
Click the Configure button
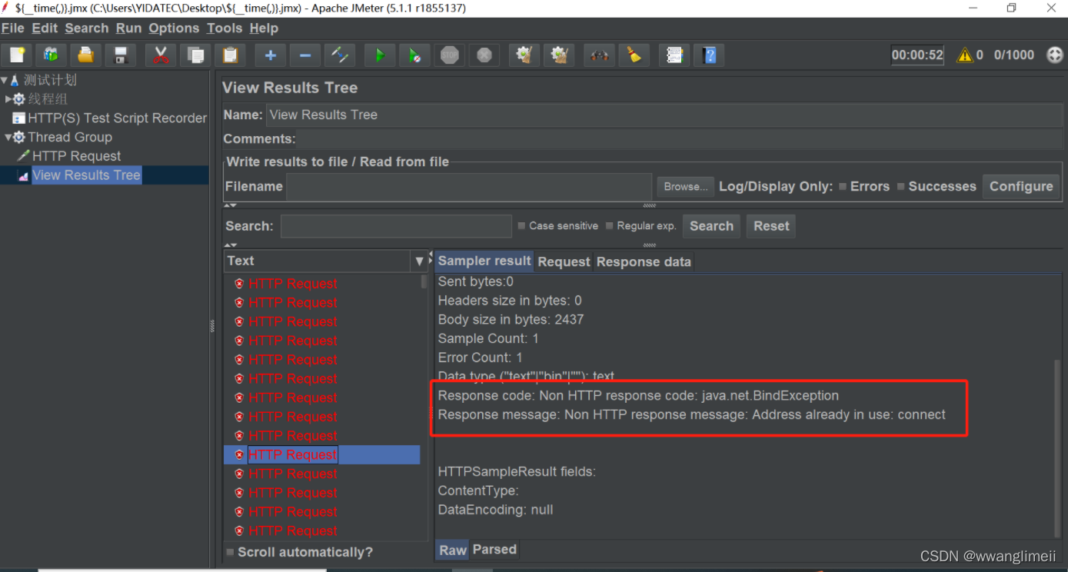pyautogui.click(x=1021, y=186)
